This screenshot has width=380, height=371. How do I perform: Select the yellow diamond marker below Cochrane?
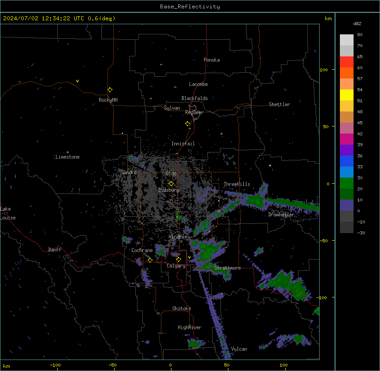150,260
